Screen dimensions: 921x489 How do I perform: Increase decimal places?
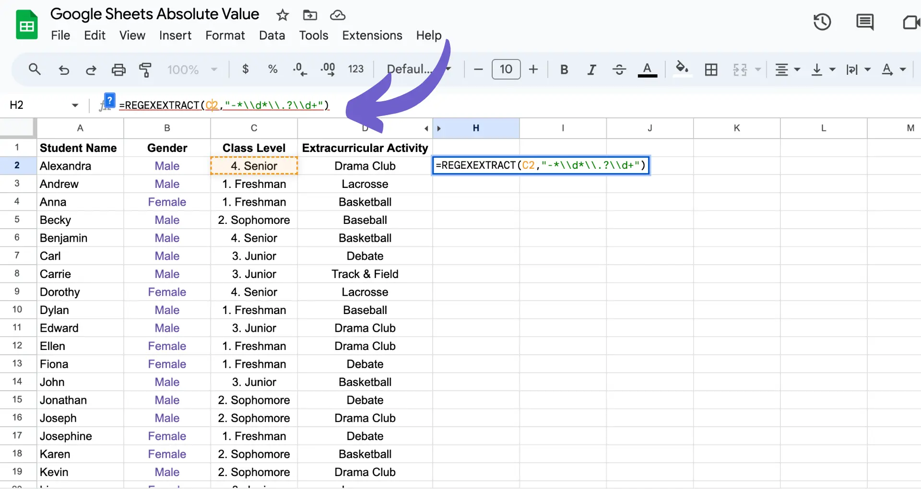(x=328, y=70)
